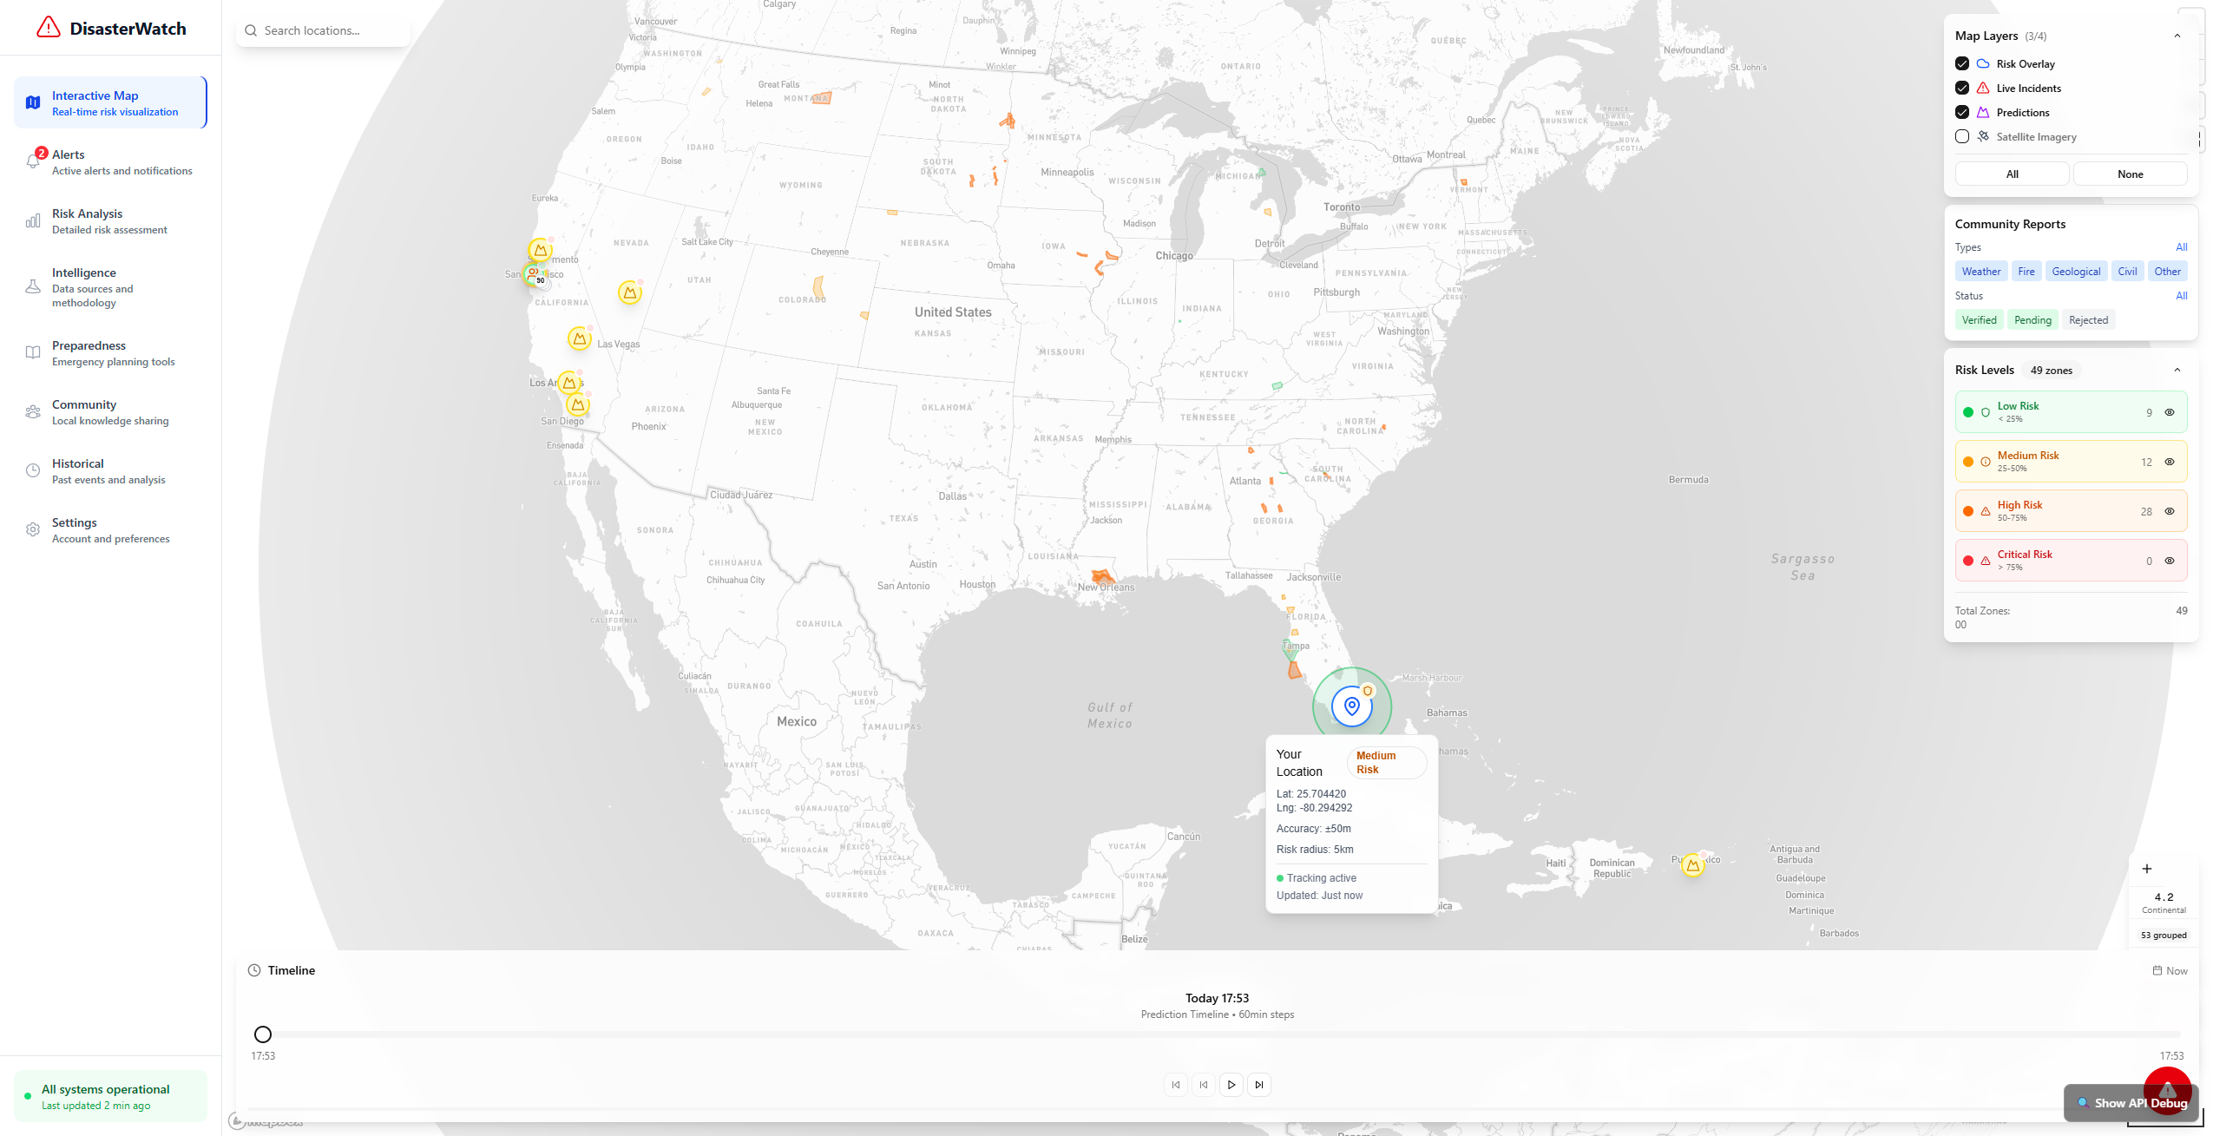Click the DisasterWatch logo icon
This screenshot has height=1136, width=2213.
coord(49,28)
